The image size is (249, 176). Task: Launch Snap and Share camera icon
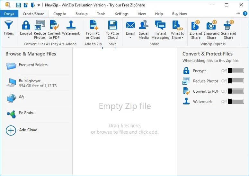coord(211,26)
